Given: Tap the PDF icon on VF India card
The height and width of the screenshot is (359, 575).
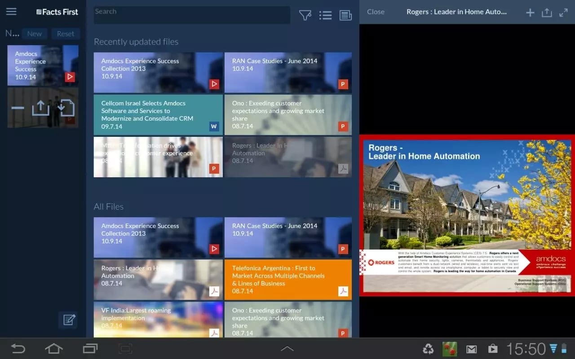Looking at the screenshot, I should point(214,333).
